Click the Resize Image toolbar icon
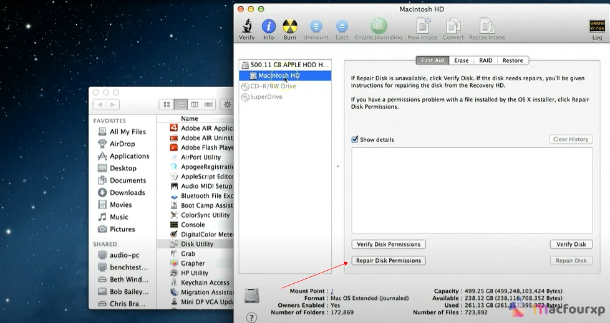Viewport: 610px width, 323px height. click(x=487, y=26)
